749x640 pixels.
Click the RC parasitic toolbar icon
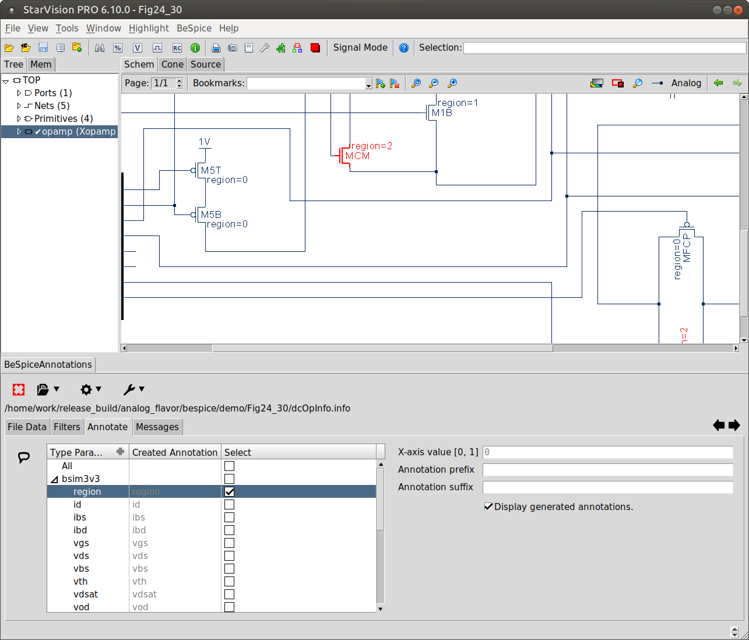pos(177,48)
